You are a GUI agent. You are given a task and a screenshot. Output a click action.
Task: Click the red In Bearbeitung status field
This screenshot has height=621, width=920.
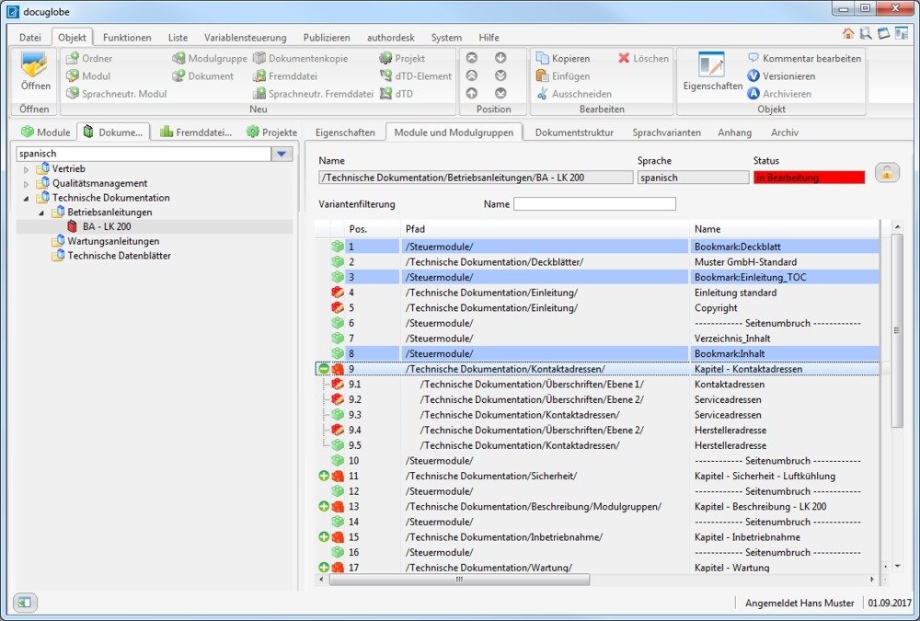[x=809, y=178]
